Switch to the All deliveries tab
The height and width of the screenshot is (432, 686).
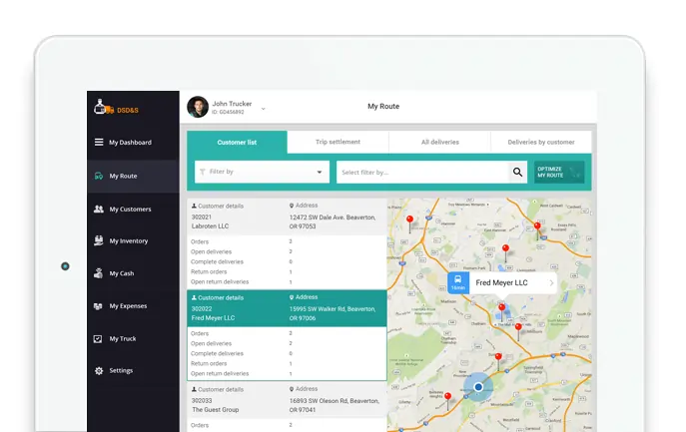point(439,143)
